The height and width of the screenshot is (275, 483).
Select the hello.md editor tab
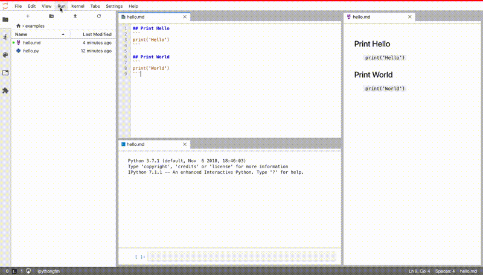[x=154, y=17]
